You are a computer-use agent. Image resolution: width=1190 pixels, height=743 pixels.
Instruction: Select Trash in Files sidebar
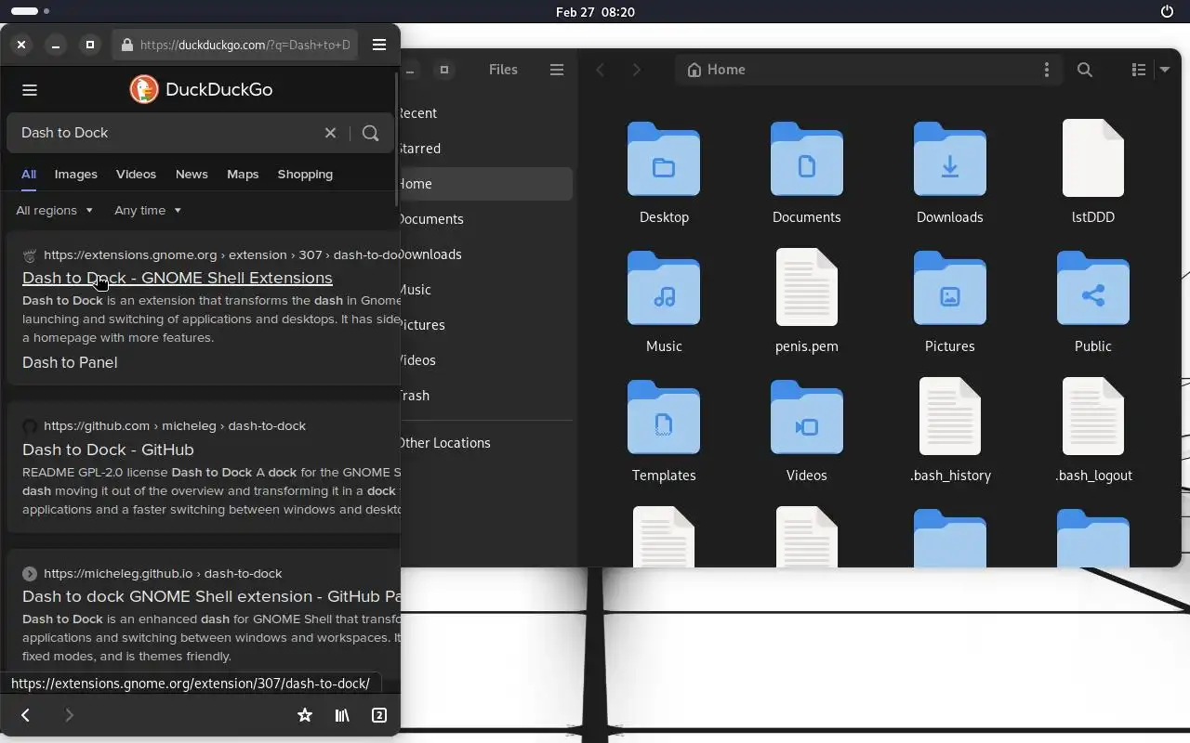point(486,396)
